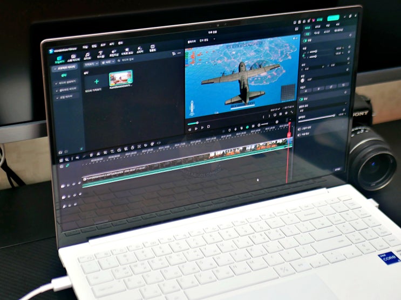Toggle the Compositing section switch
Viewport: 401px width, 300px height.
[x=302, y=99]
